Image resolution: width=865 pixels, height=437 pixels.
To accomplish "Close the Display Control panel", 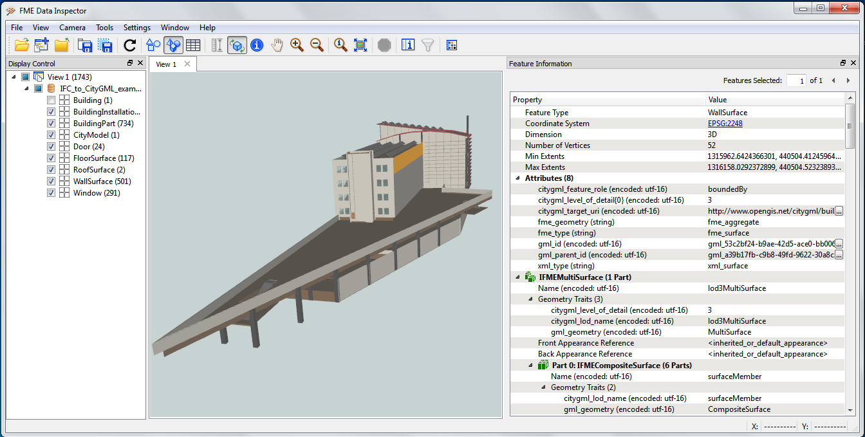I will [x=140, y=63].
